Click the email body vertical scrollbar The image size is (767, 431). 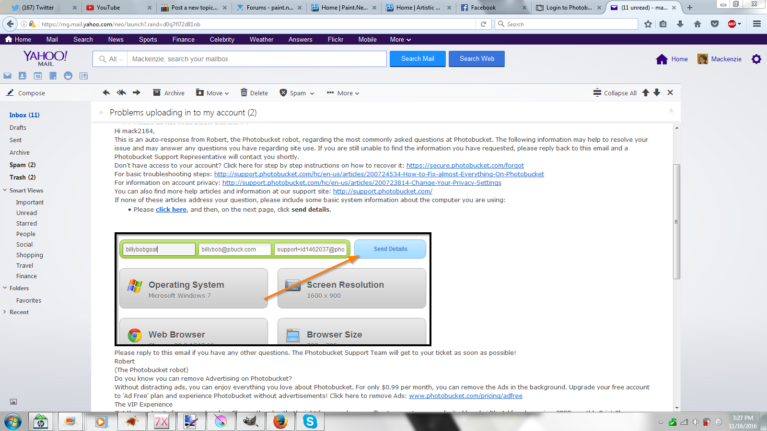click(677, 221)
